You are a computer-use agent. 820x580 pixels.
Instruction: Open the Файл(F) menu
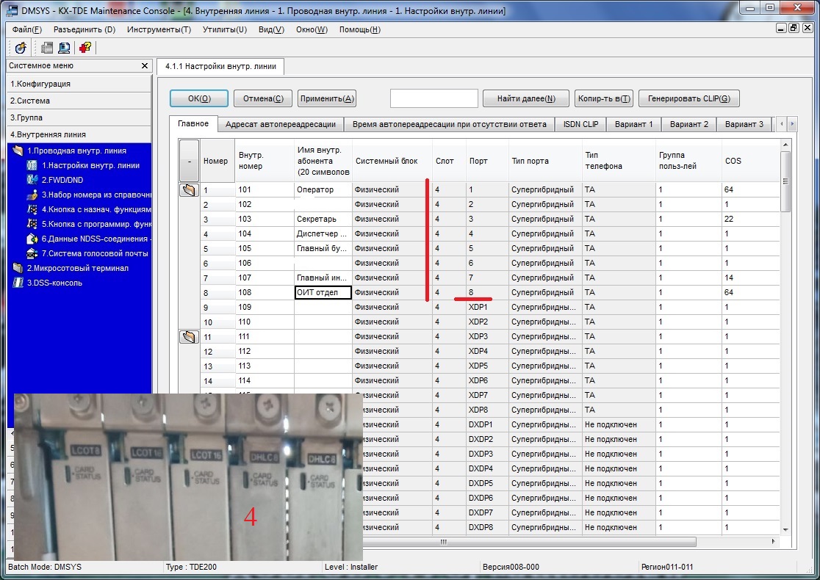(x=26, y=30)
